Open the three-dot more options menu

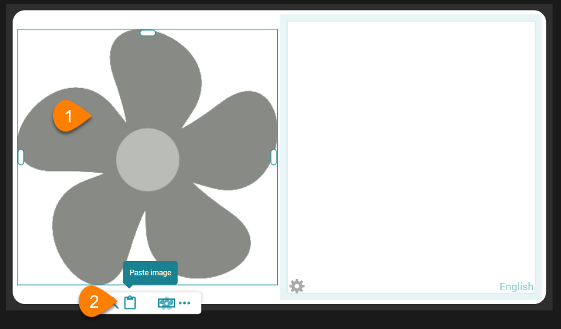184,303
